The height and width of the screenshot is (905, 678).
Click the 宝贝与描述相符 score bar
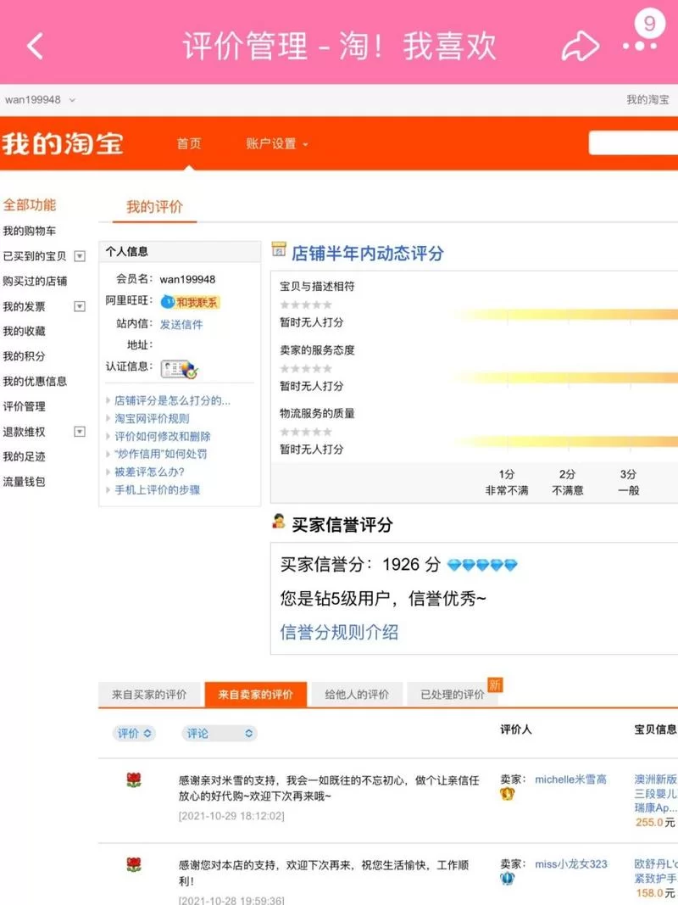(565, 315)
